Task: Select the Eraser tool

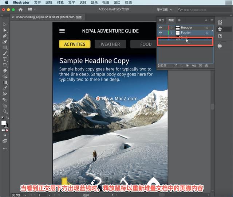Action: (5, 71)
